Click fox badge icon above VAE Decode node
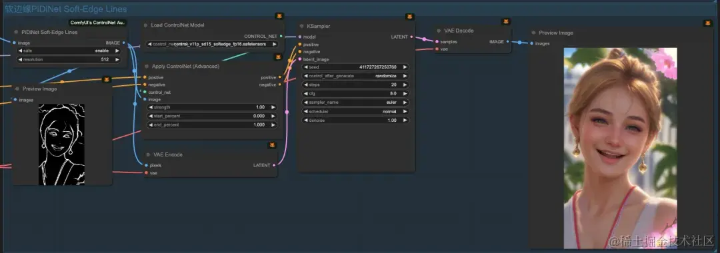 (x=505, y=21)
